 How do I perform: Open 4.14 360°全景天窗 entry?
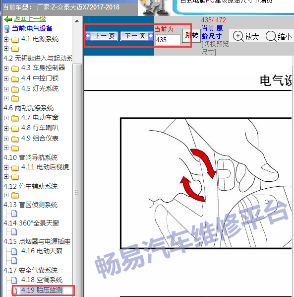point(31,223)
